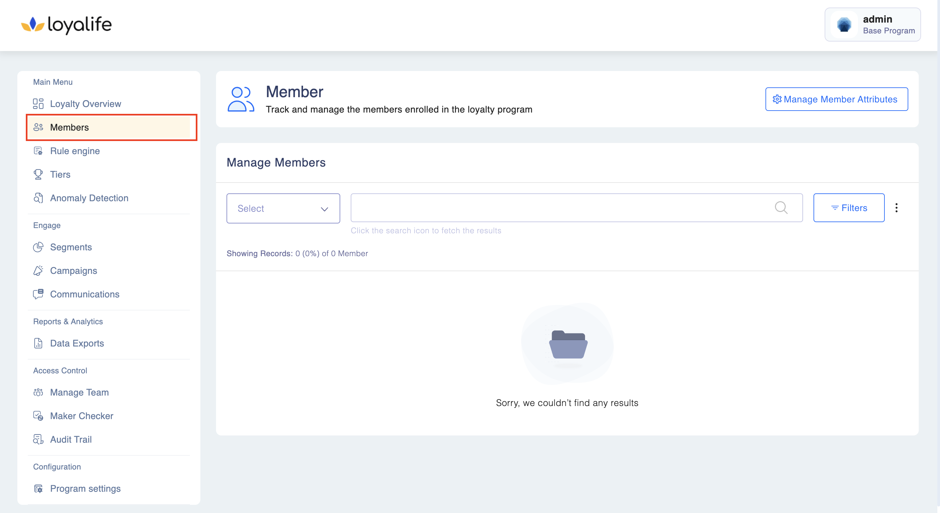The image size is (940, 513).
Task: Open the three-dot more options menu
Action: click(896, 207)
